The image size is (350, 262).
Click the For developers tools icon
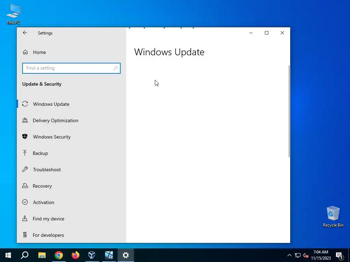(x=25, y=235)
